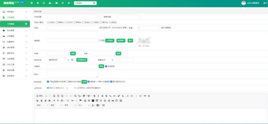Click the refresh icon in top bar
Screen dimensions: 268x124
pyautogui.click(x=63, y=3)
